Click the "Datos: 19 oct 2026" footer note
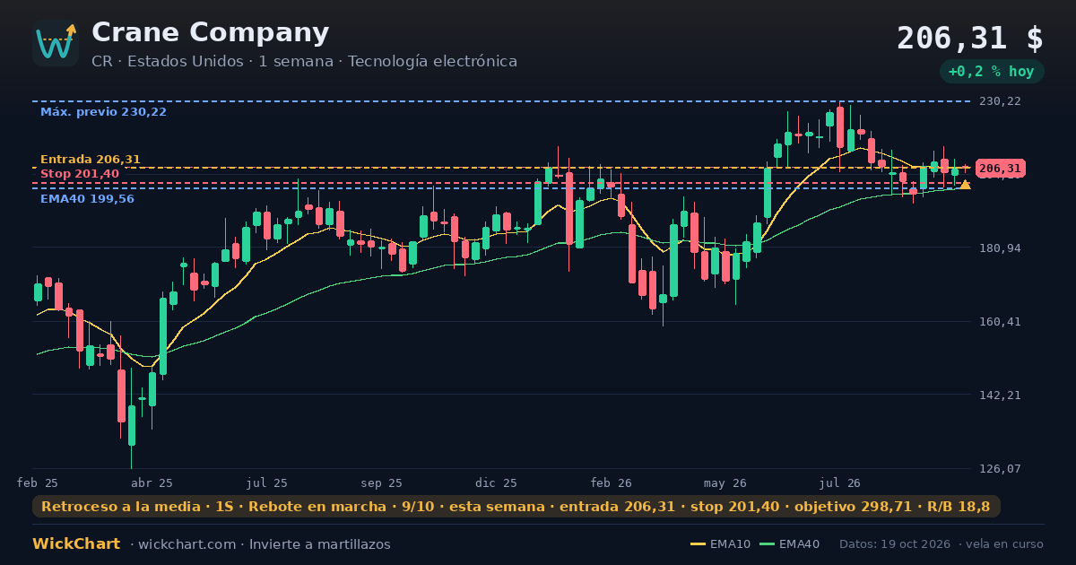The height and width of the screenshot is (565, 1076). 896,544
